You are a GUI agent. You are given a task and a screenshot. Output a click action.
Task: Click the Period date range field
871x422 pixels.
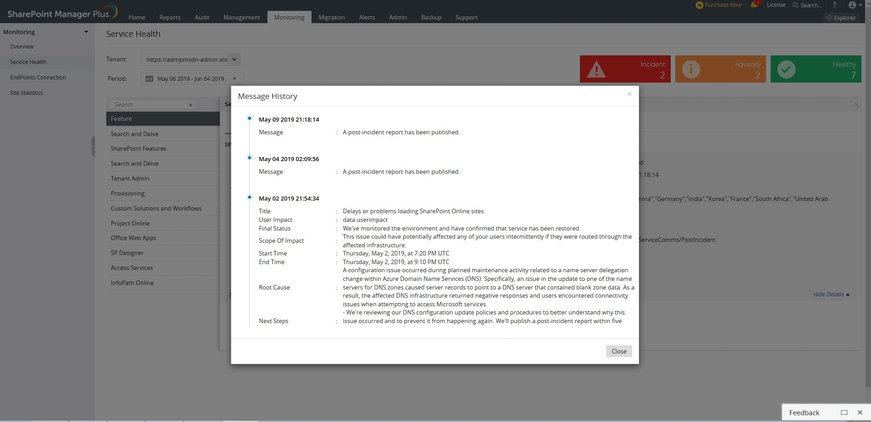point(192,79)
